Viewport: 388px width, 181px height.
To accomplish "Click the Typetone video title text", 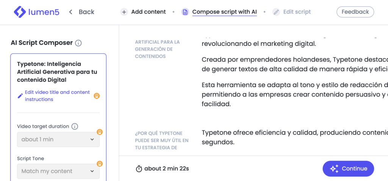I will pos(57,72).
